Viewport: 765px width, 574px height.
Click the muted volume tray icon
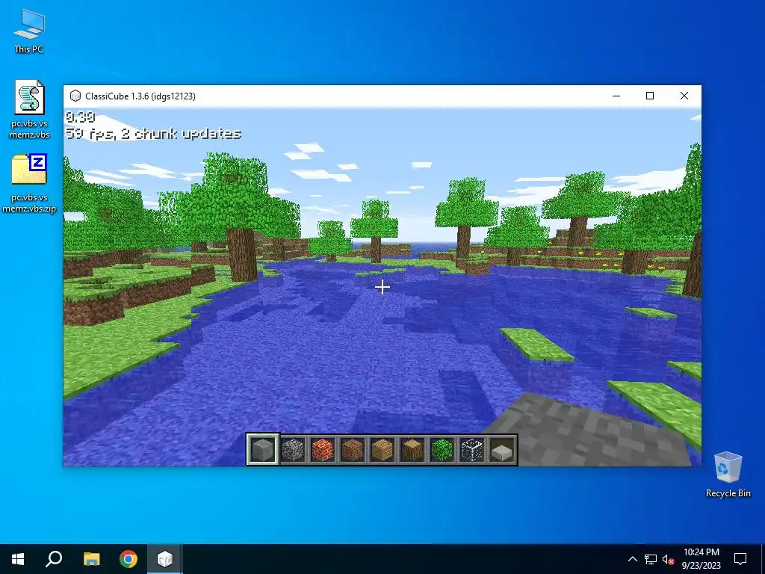point(668,559)
